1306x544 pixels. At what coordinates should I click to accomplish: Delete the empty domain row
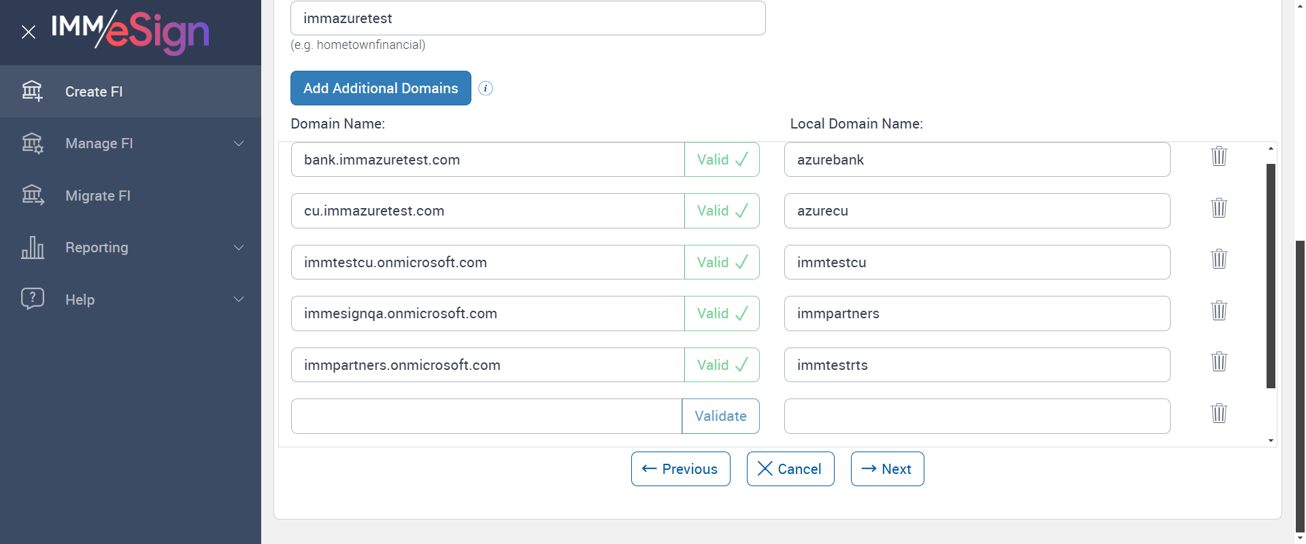point(1218,413)
